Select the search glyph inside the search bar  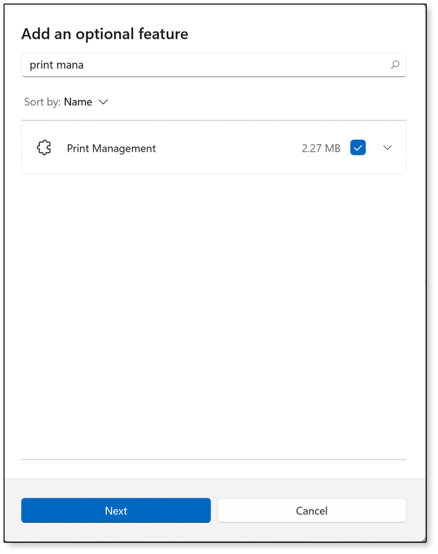pos(395,65)
